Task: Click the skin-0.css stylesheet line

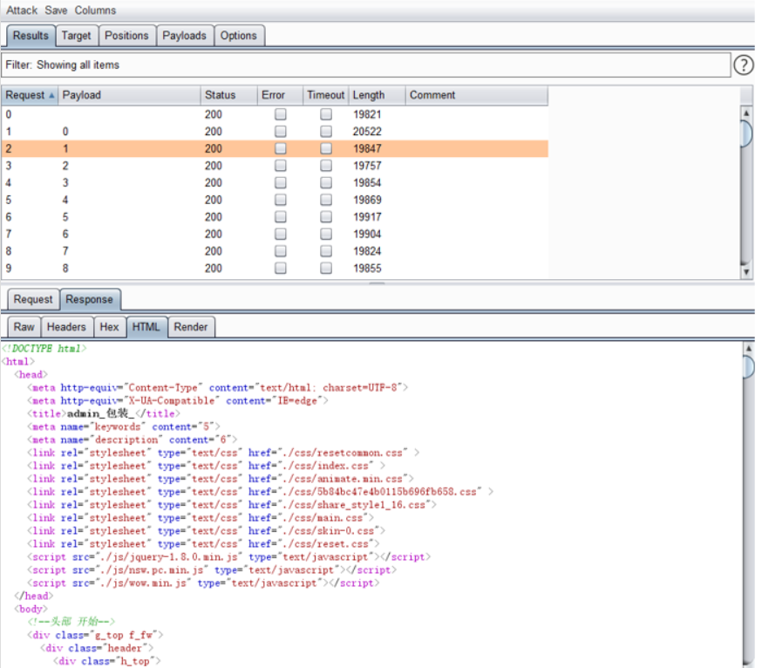Action: [206, 531]
